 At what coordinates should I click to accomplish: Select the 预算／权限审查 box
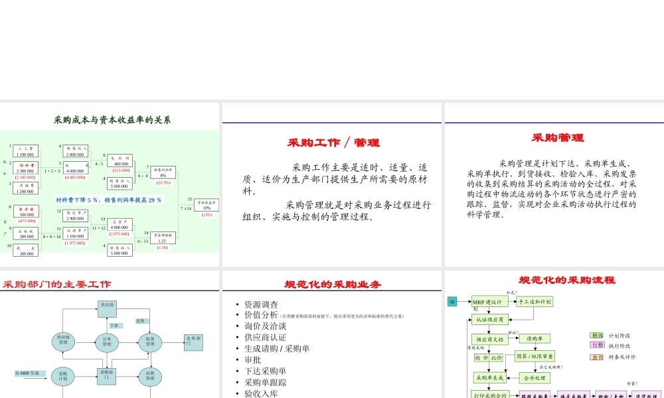[x=535, y=356]
